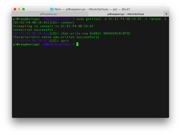Click the 'connect' command text
This screenshot has height=135, width=181.
[x=67, y=22]
